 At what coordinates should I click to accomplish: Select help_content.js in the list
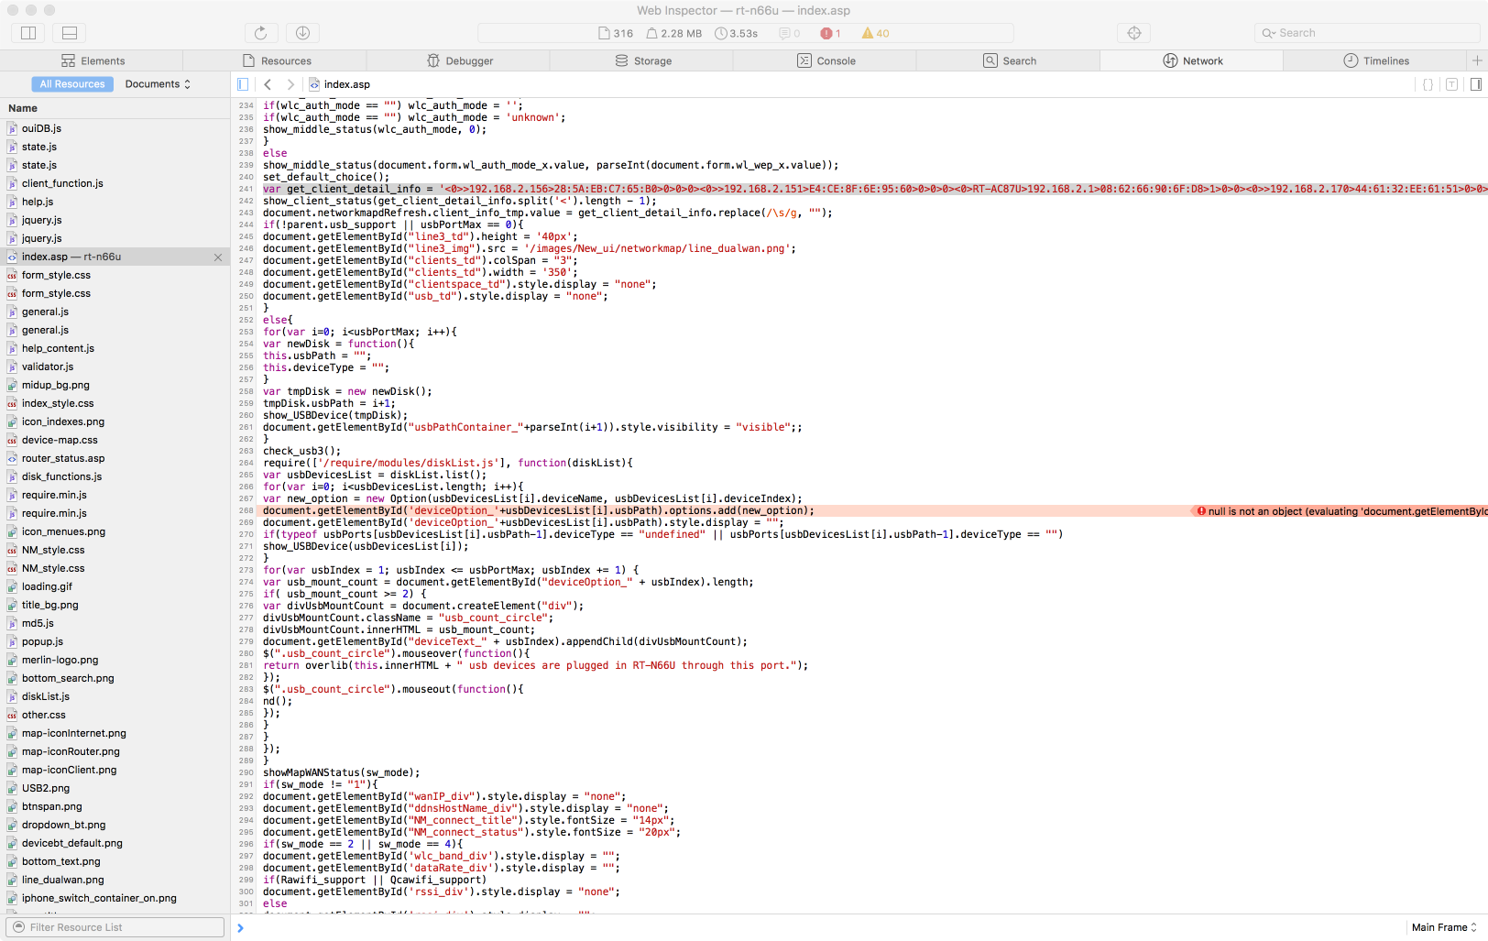115,348
